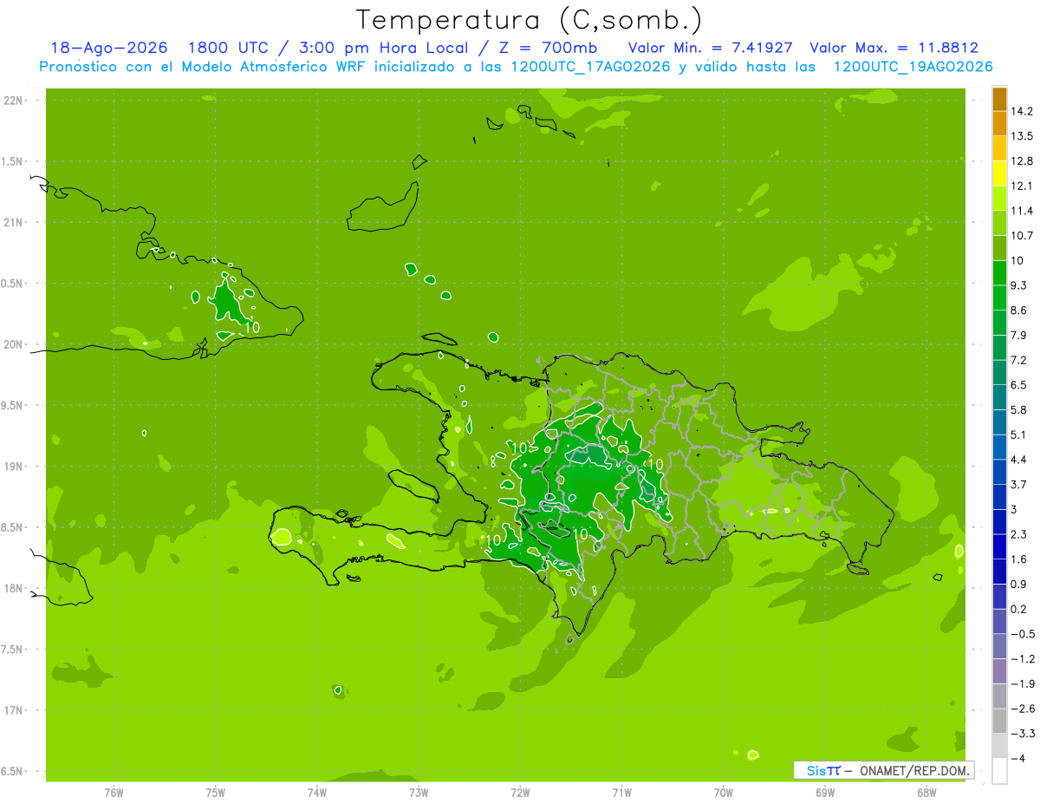Image resolution: width=1040 pixels, height=804 pixels.
Task: Click the "68W" longitude axis label
Action: click(x=926, y=793)
